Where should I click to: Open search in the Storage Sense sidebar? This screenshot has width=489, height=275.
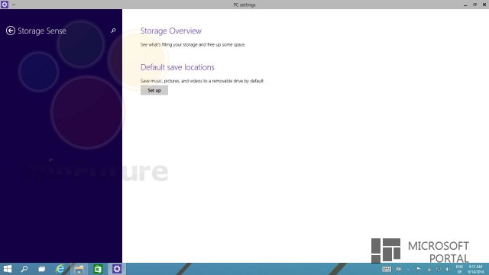coord(114,31)
